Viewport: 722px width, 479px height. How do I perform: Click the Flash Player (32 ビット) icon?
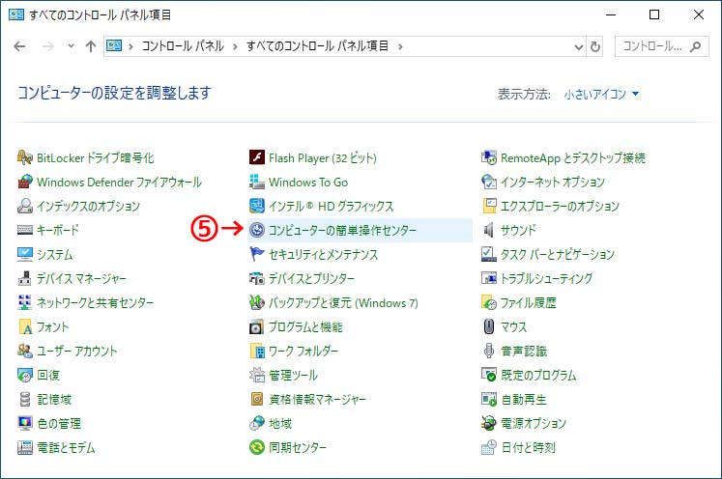click(x=257, y=157)
